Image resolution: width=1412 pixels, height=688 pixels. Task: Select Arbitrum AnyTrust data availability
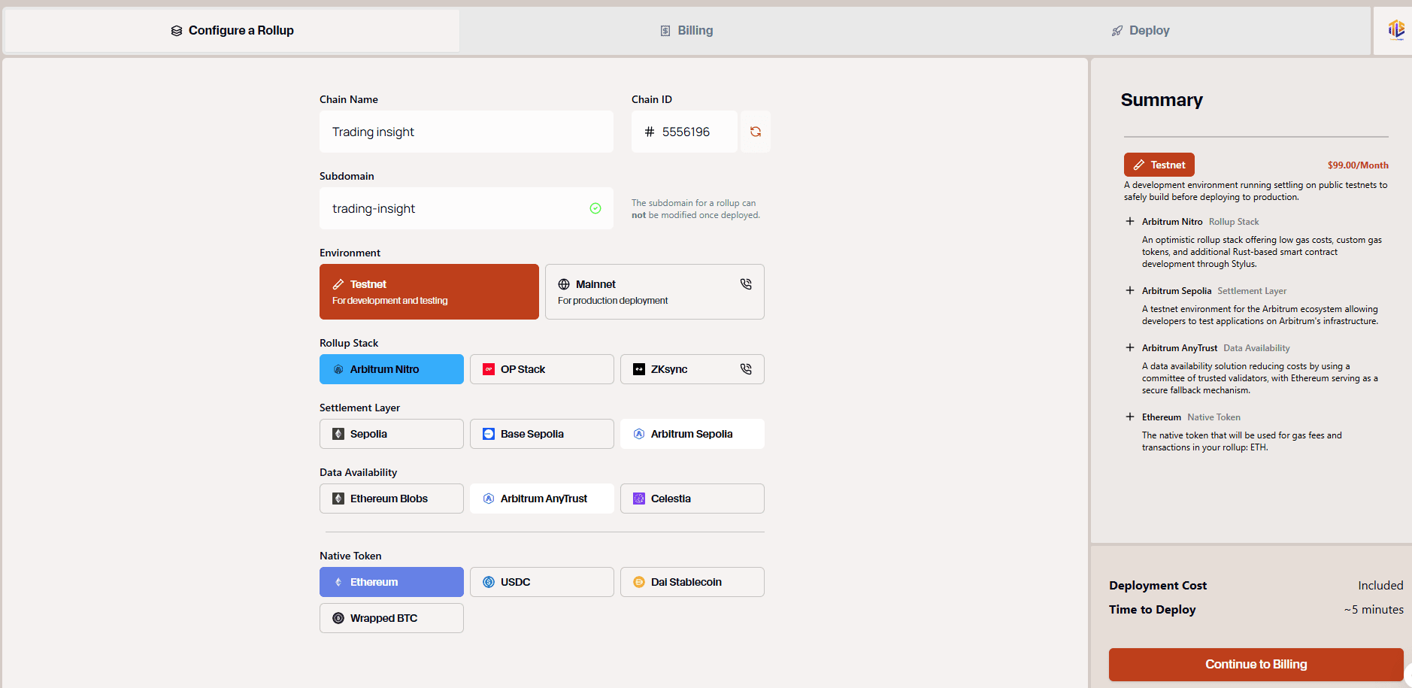click(542, 499)
